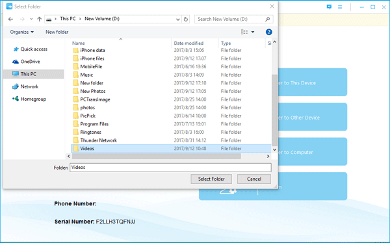Screen dimensions: 390x243
Task: Go back with the left arrow icon
Action: pos(10,19)
